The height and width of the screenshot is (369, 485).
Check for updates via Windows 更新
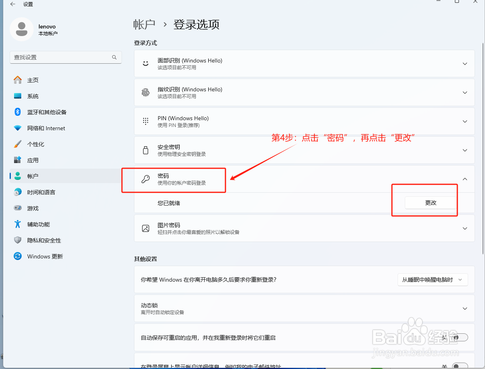[x=43, y=256]
